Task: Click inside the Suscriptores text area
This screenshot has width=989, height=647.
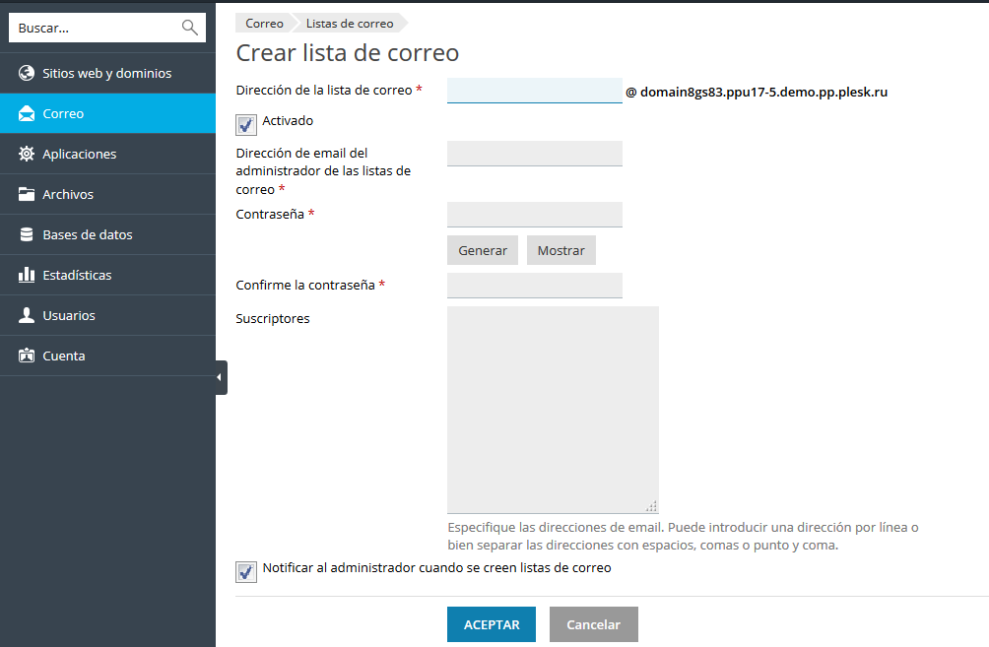Action: coord(552,409)
